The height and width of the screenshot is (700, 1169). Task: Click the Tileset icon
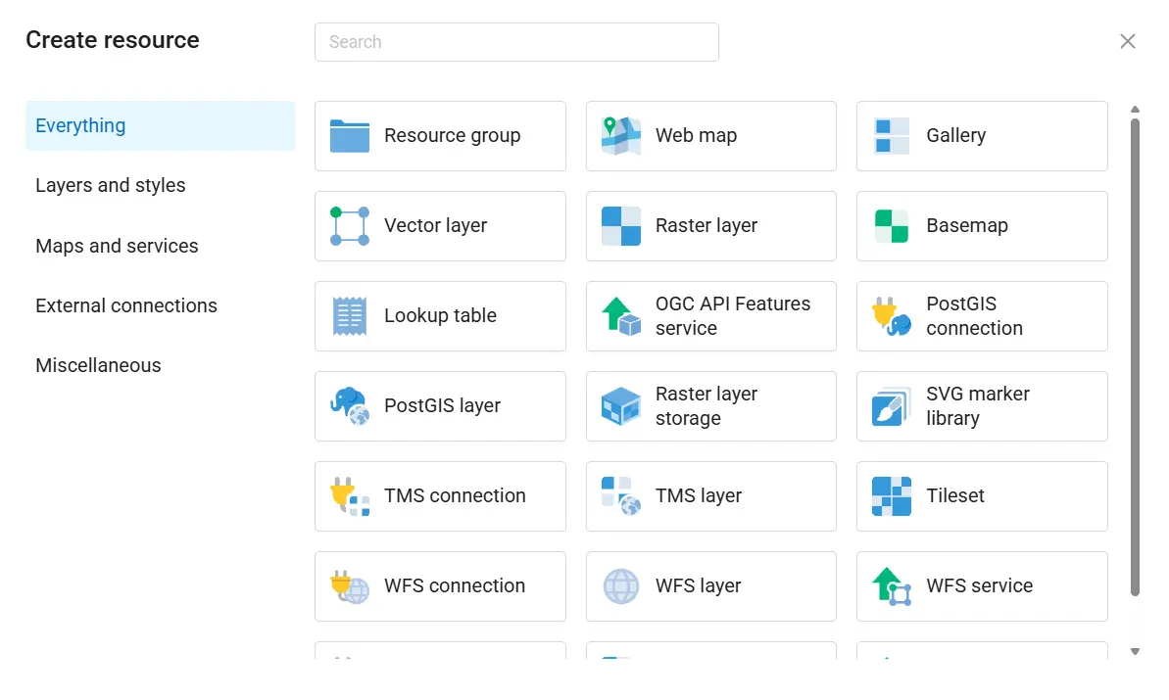pos(892,496)
